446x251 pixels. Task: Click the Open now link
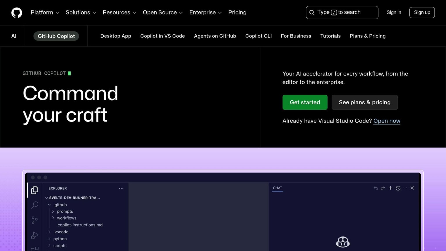[387, 121]
